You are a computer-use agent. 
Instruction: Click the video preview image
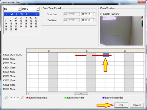[x=122, y=31]
